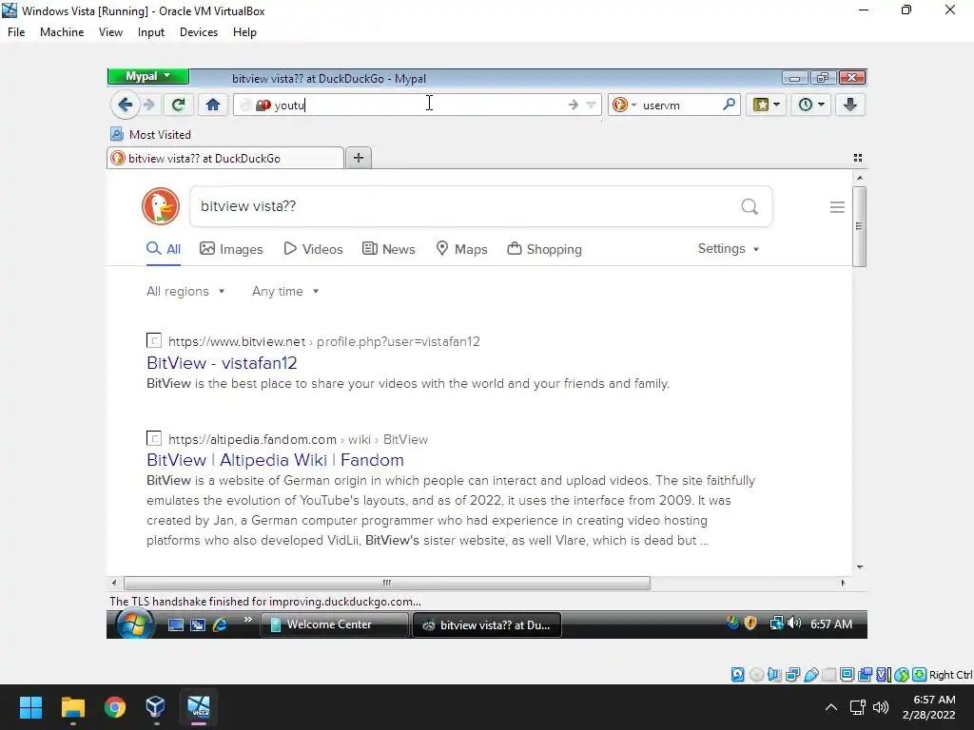974x730 pixels.
Task: Expand the quick launch chevron
Action: click(248, 620)
